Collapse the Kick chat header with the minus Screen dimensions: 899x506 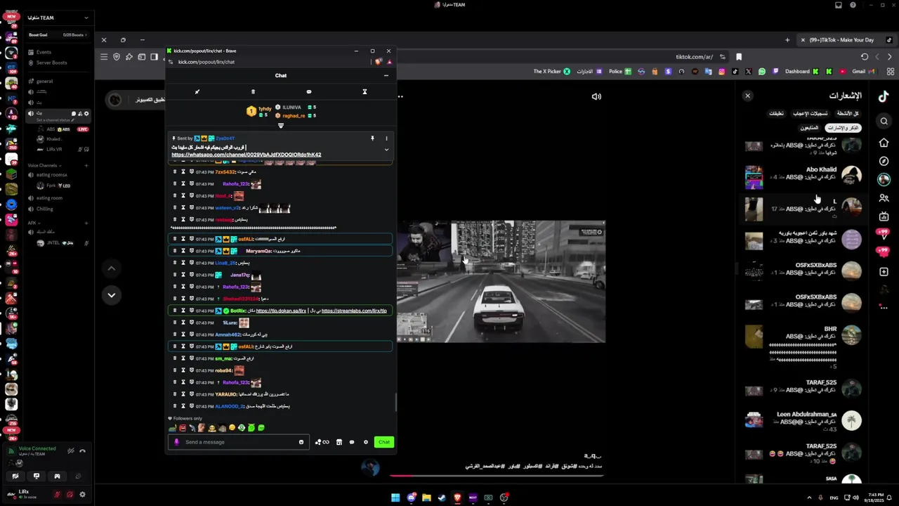(386, 75)
